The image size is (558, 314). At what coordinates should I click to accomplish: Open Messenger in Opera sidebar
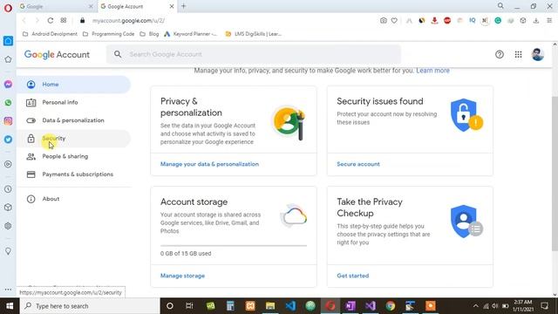[8, 84]
